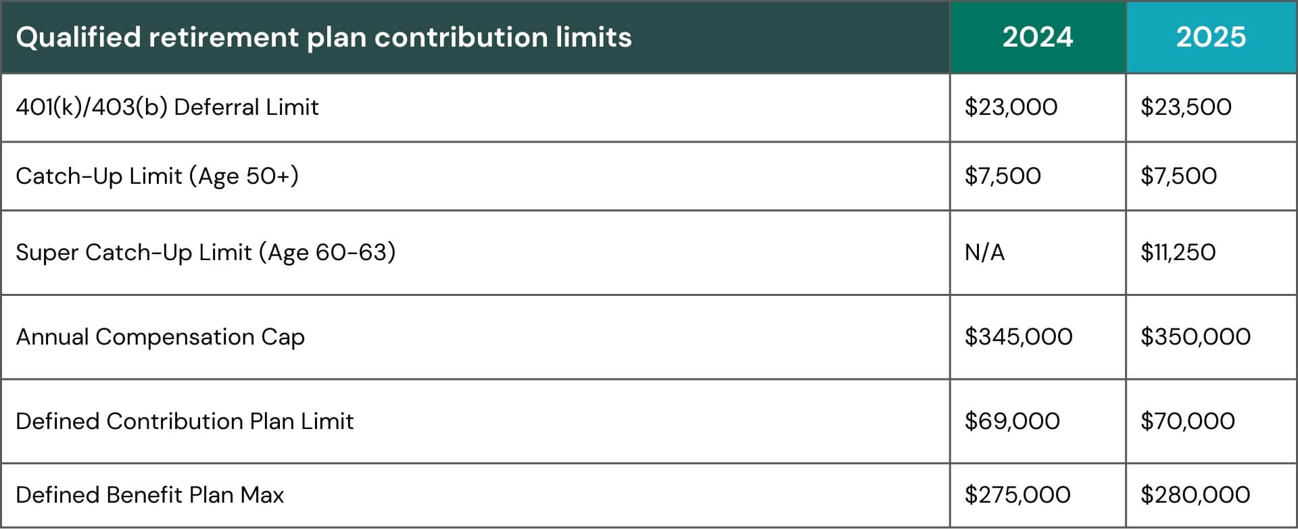Click the Defined Benefit Plan Max label
1298x529 pixels.
click(x=149, y=495)
